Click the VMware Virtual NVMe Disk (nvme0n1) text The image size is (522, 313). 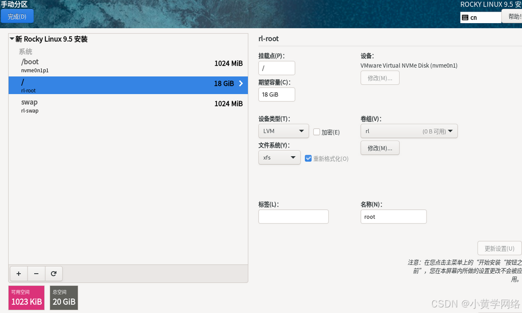pyautogui.click(x=409, y=66)
